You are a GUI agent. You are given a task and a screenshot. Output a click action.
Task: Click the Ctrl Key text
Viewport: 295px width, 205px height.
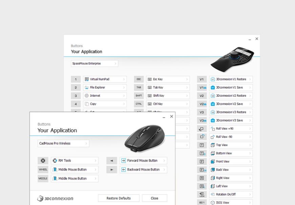(158, 104)
